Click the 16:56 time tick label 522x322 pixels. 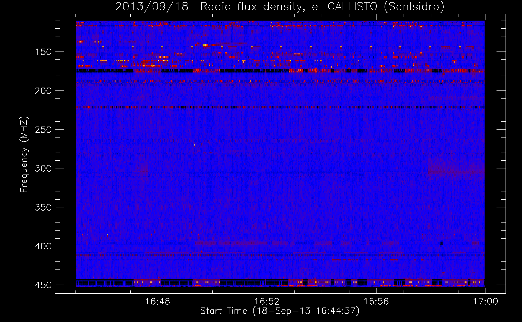tap(376, 302)
